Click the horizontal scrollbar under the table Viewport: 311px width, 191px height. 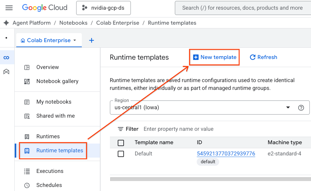pyautogui.click(x=210, y=179)
